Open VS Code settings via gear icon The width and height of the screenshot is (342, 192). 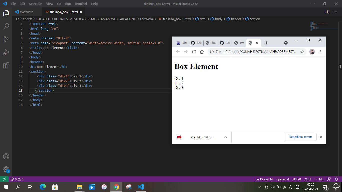pos(6,169)
